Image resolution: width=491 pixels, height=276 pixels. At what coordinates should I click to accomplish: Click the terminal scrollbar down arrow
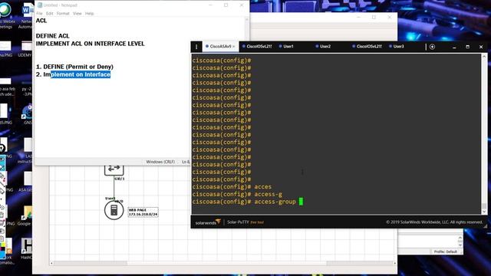[484, 212]
